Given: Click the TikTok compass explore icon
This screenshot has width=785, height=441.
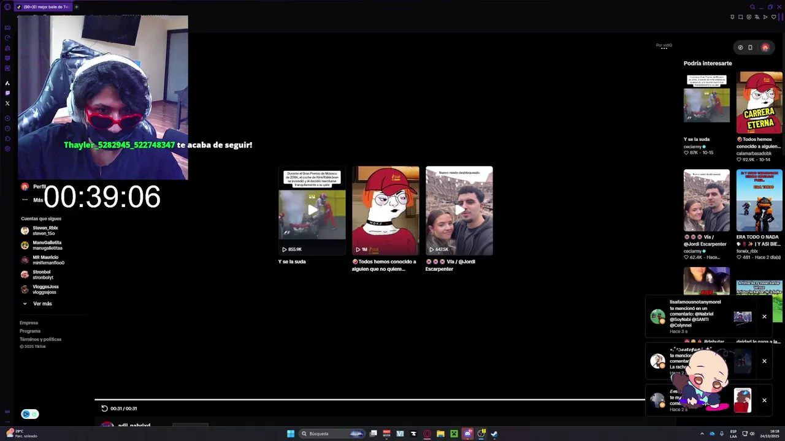Looking at the screenshot, I should coord(740,47).
